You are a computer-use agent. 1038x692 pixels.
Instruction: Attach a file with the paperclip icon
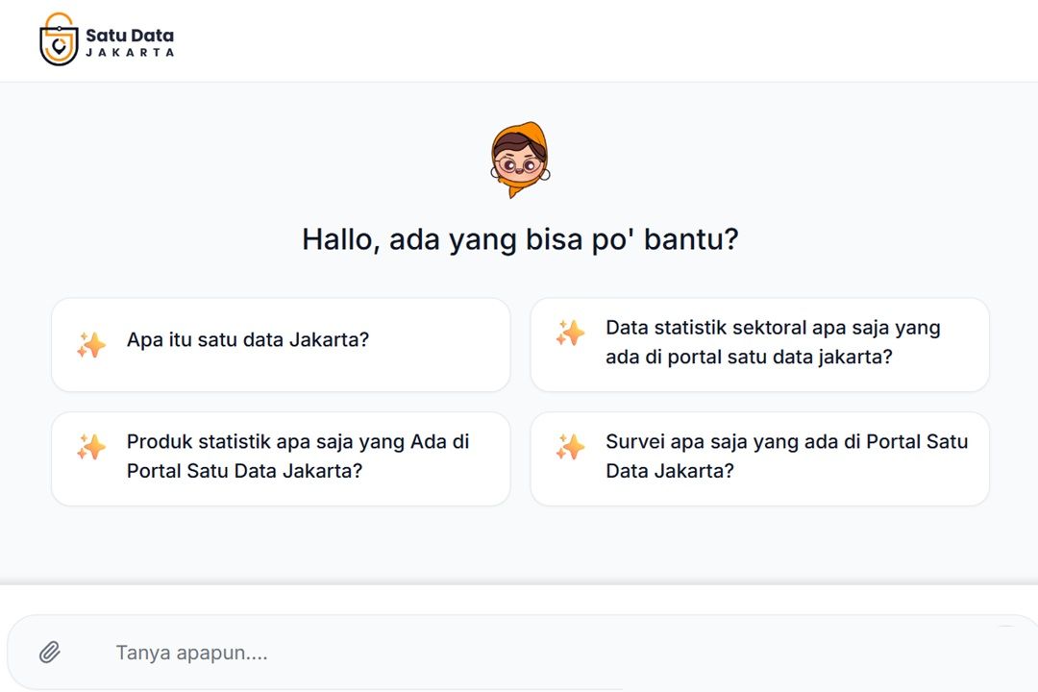pos(50,653)
